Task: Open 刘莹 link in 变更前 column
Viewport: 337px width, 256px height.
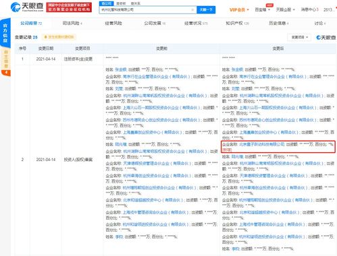Action: (119, 89)
